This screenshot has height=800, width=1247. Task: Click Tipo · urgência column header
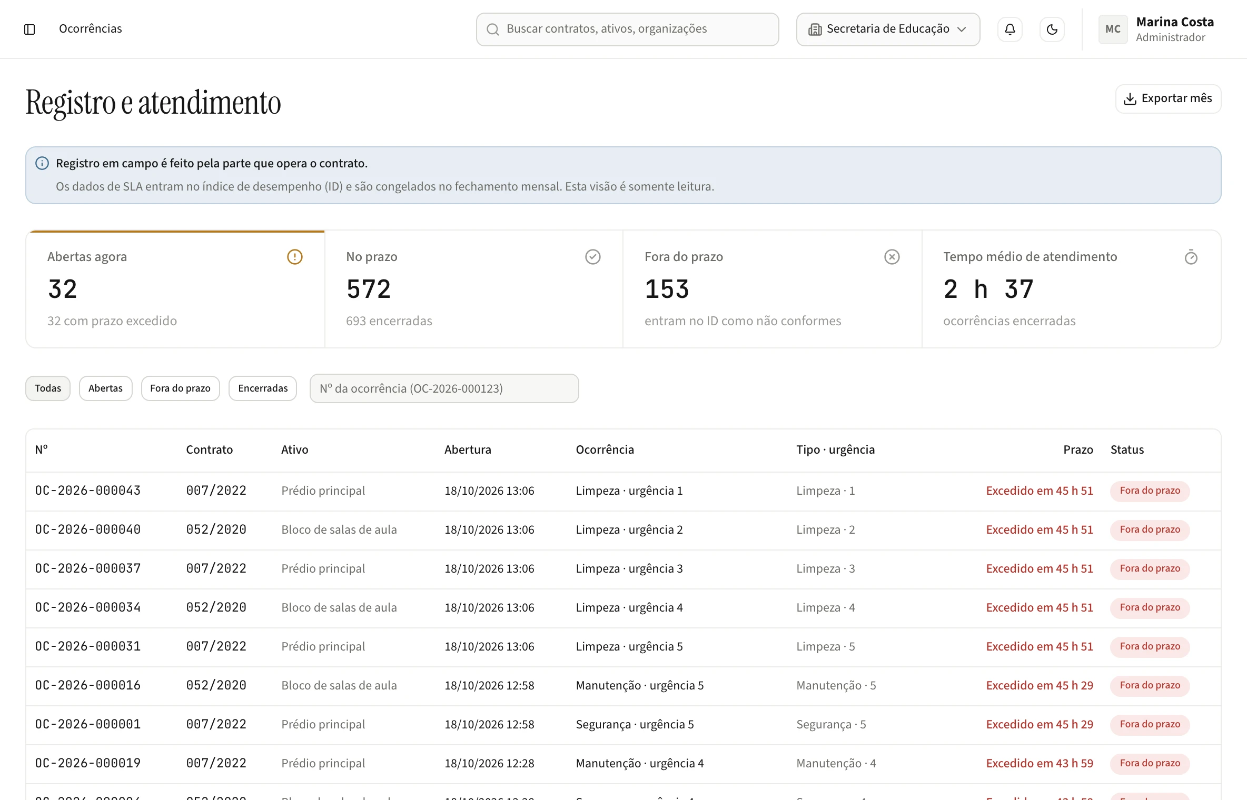tap(835, 449)
